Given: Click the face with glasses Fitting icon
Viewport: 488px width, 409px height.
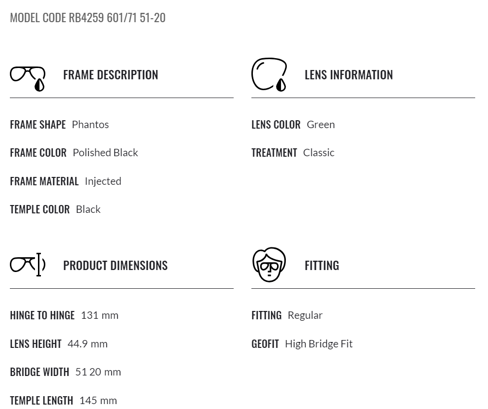Looking at the screenshot, I should pyautogui.click(x=269, y=265).
